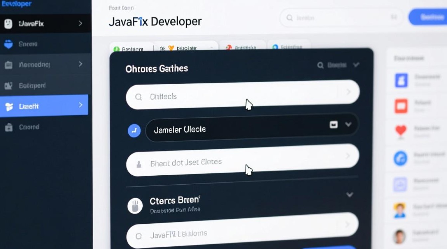Click the blue button in the top-right corner
447x249 pixels.
point(432,17)
